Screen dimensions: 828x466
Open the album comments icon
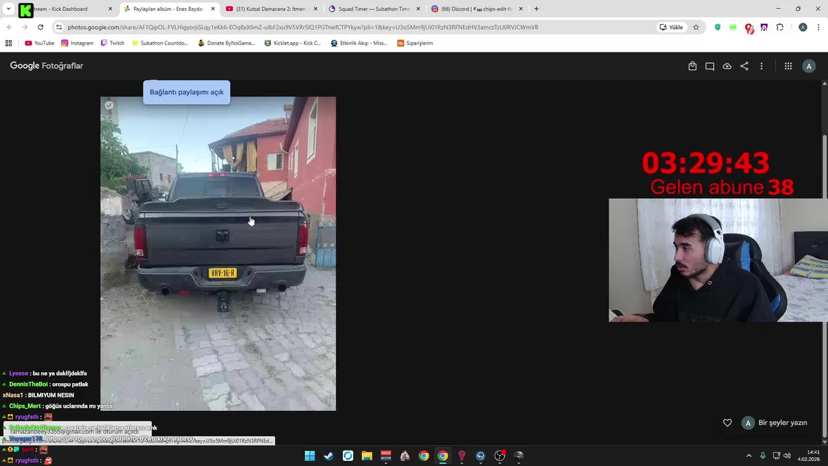pyautogui.click(x=710, y=66)
